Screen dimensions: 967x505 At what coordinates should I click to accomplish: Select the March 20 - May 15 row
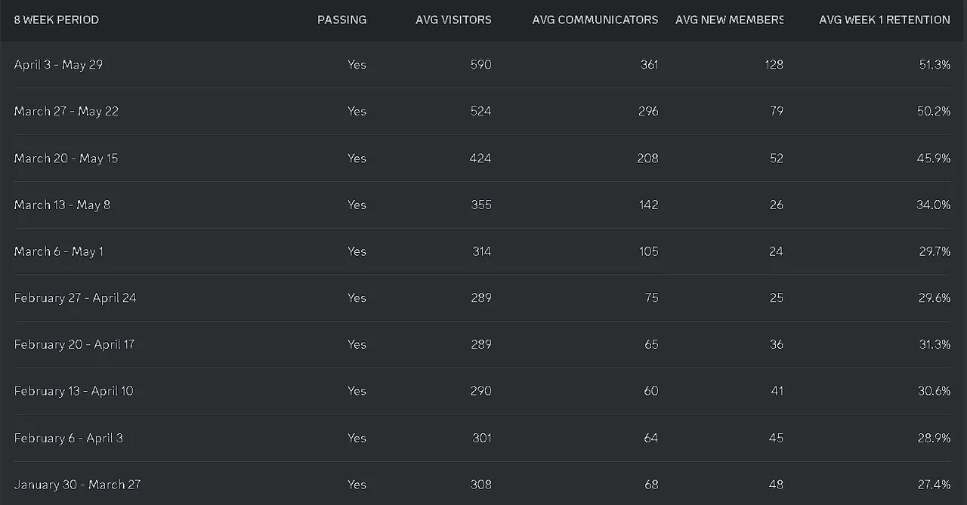(x=482, y=159)
